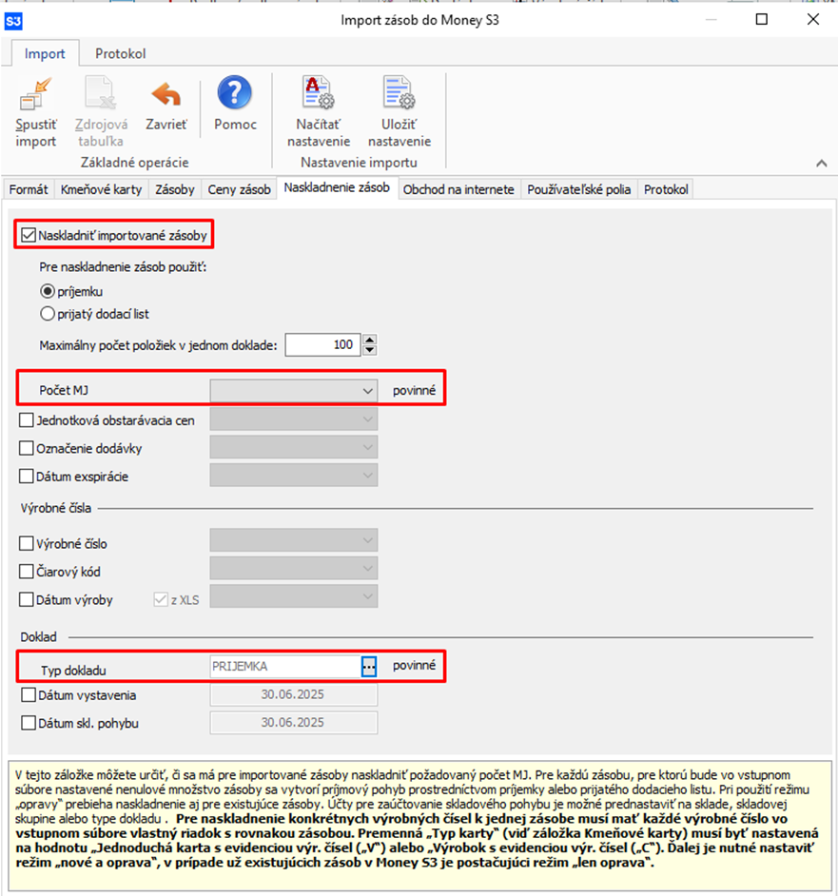Click the Typ dokladu PRIJEMKA field
Screen dimensions: 838x896
285,666
